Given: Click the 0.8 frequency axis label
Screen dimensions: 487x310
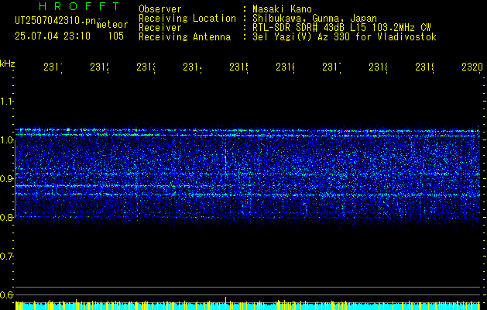Looking at the screenshot, I should coord(6,217).
